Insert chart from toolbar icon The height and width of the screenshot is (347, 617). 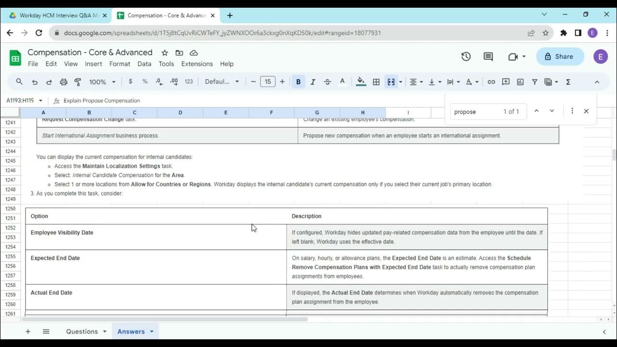pyautogui.click(x=520, y=82)
